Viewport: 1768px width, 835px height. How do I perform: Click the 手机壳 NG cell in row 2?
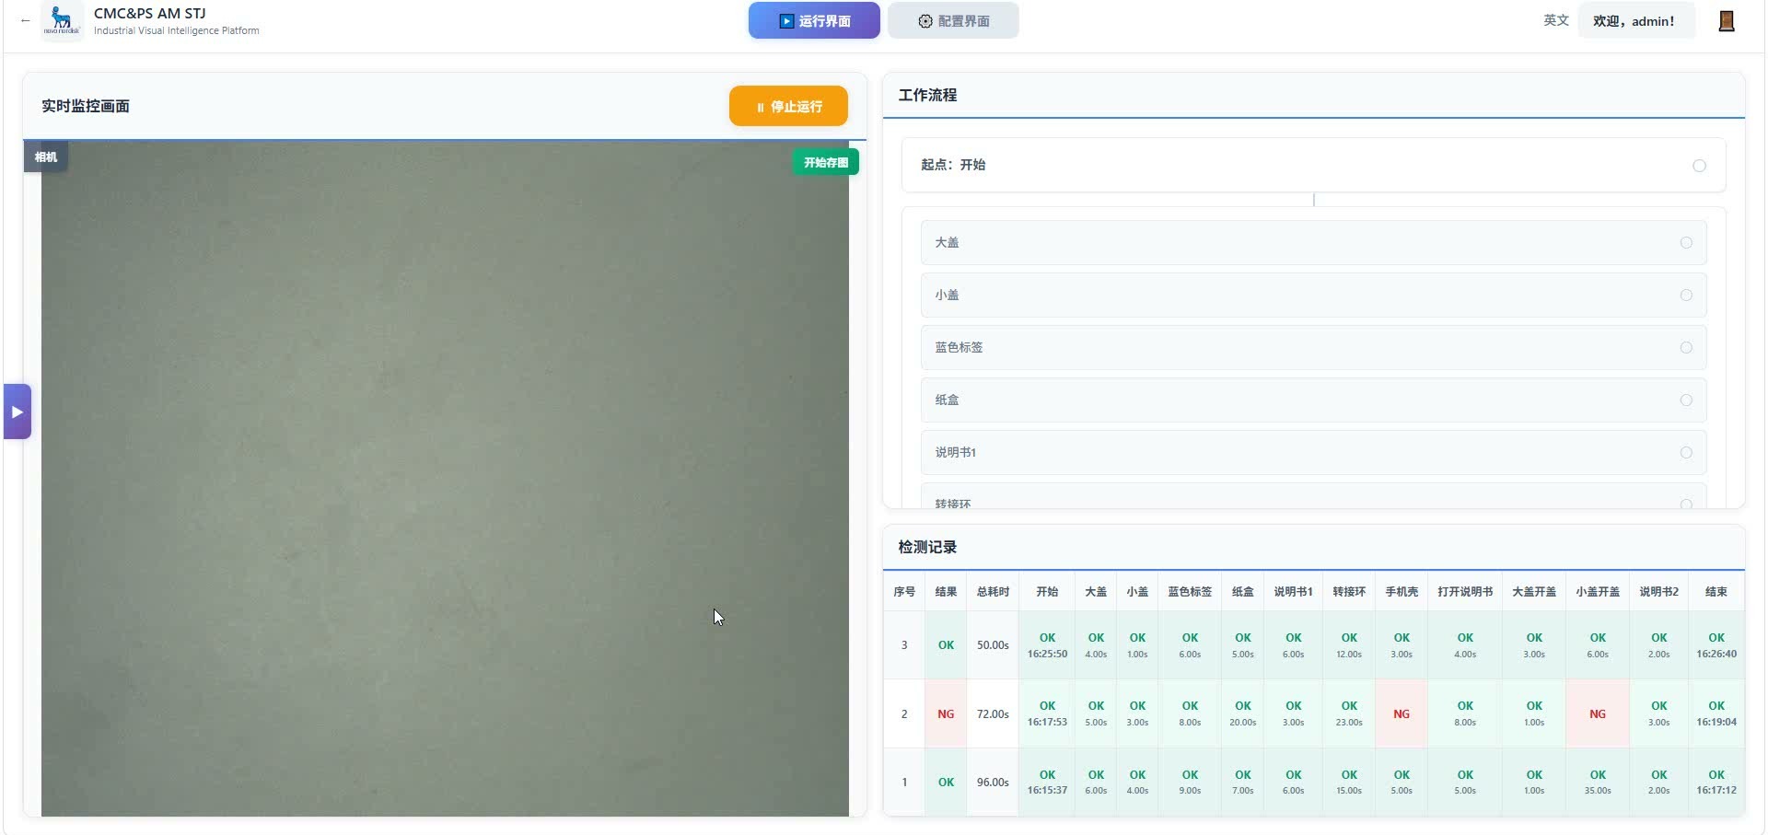click(1402, 714)
